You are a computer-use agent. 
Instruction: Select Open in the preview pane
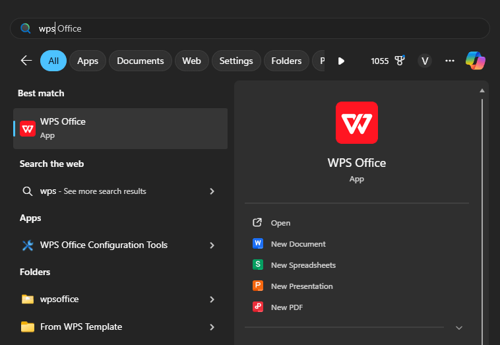356,223
